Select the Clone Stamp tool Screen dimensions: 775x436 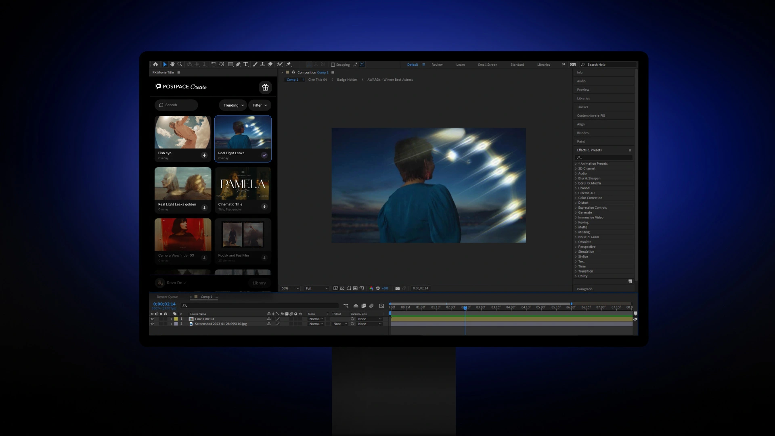tap(262, 64)
